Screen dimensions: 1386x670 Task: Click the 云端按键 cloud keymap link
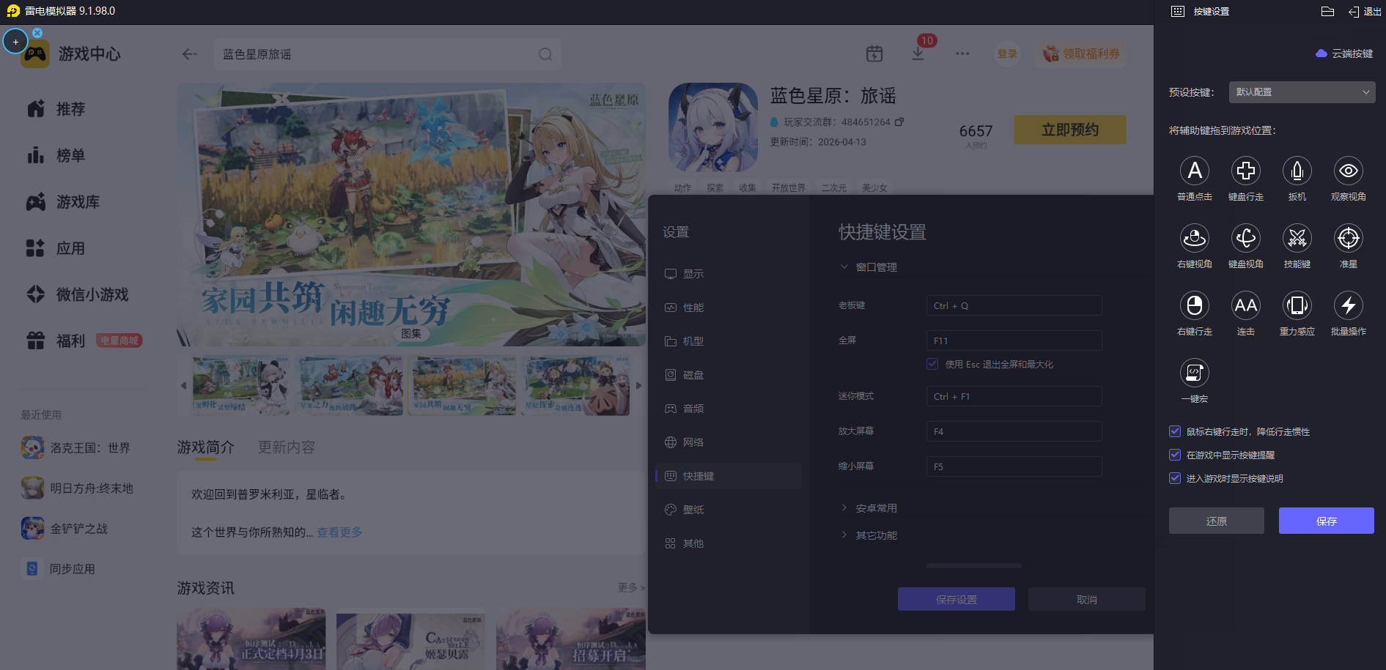coord(1344,53)
